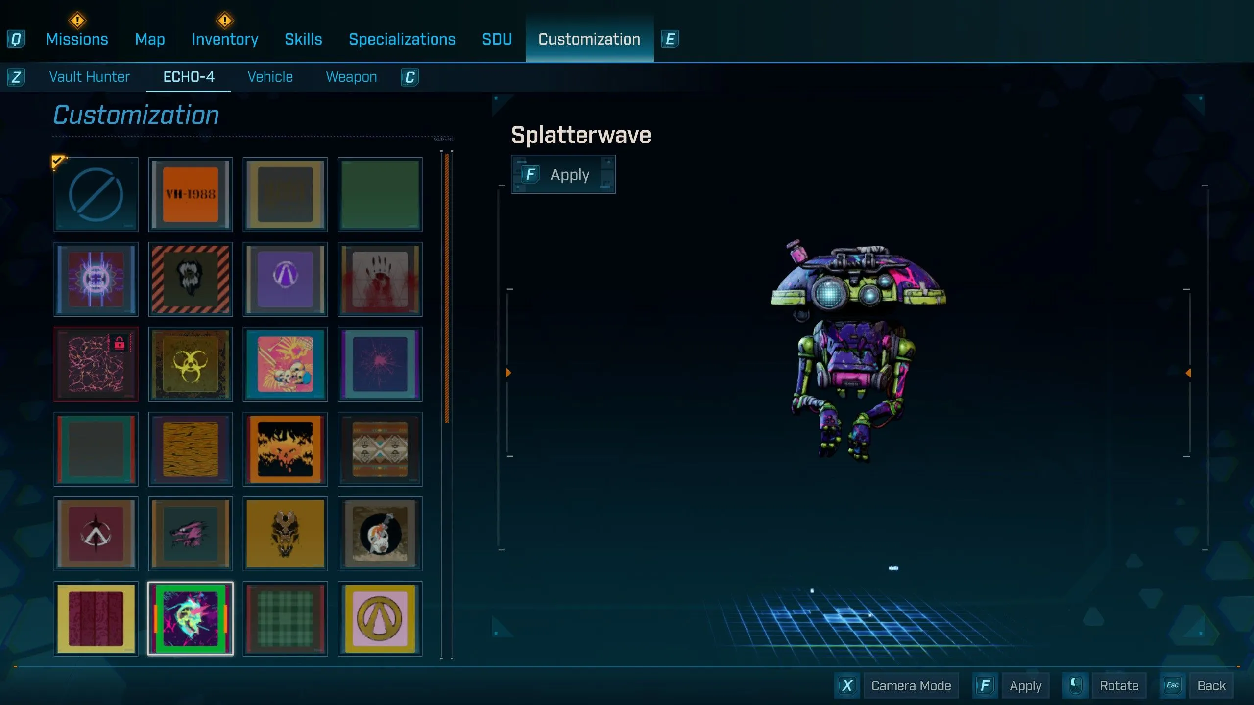This screenshot has height=705, width=1254.
Task: Choose the locked pink crackle skin
Action: [96, 364]
